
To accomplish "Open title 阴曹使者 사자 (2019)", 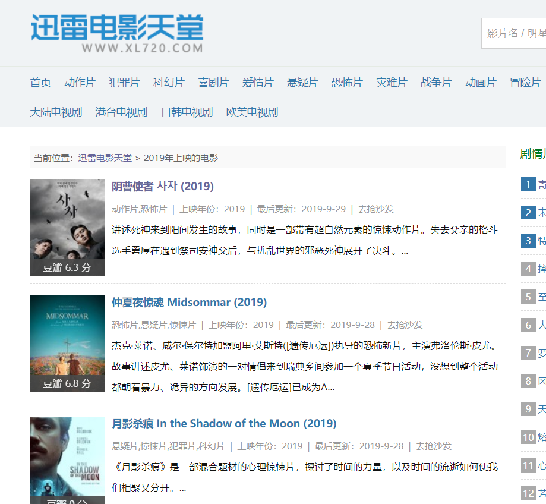I will (x=163, y=187).
